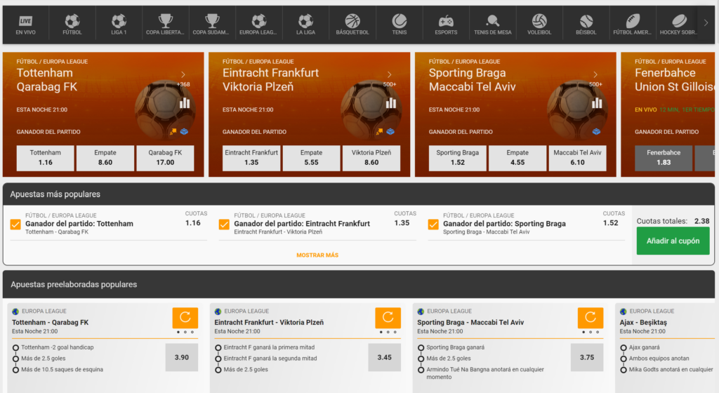Bet on Maccabi Tel Aviv at 6.10
Image resolution: width=719 pixels, height=393 pixels.
(x=577, y=158)
